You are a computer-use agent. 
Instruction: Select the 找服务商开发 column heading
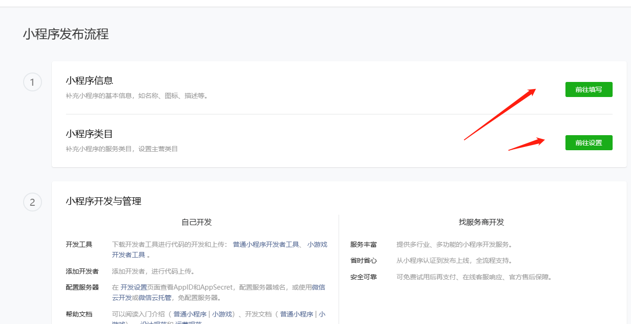click(x=481, y=222)
